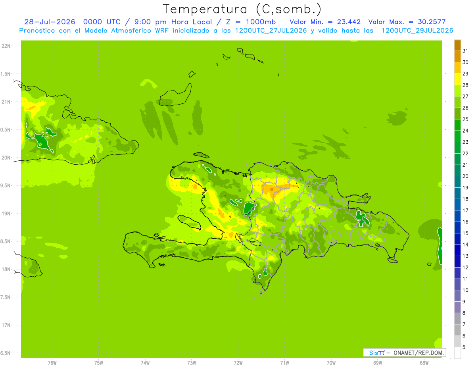
Task: Click the legend value label "5"
Action: point(464,347)
